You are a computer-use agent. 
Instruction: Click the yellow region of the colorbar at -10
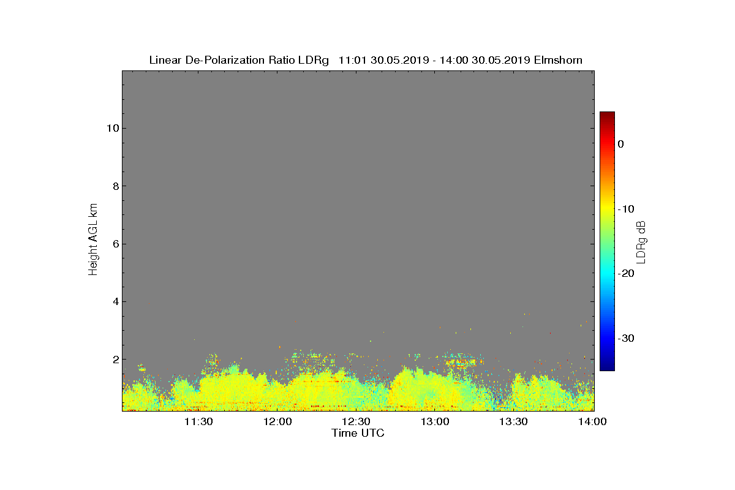[x=607, y=209]
